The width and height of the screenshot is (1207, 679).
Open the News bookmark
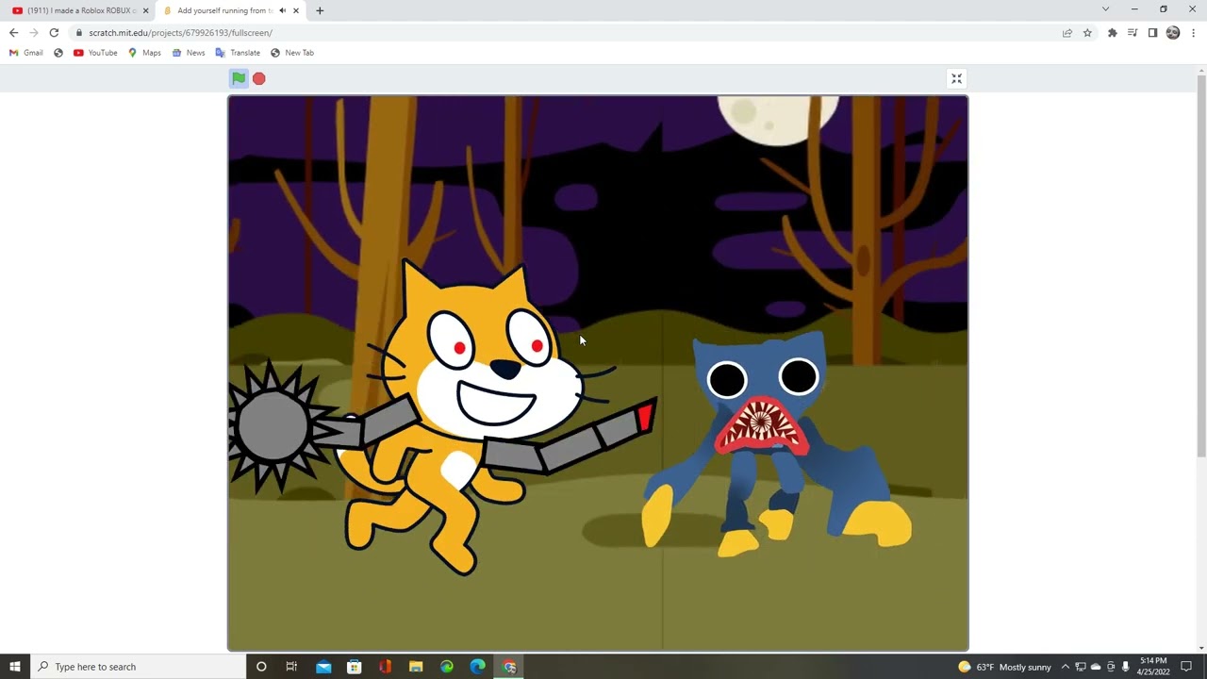point(189,53)
